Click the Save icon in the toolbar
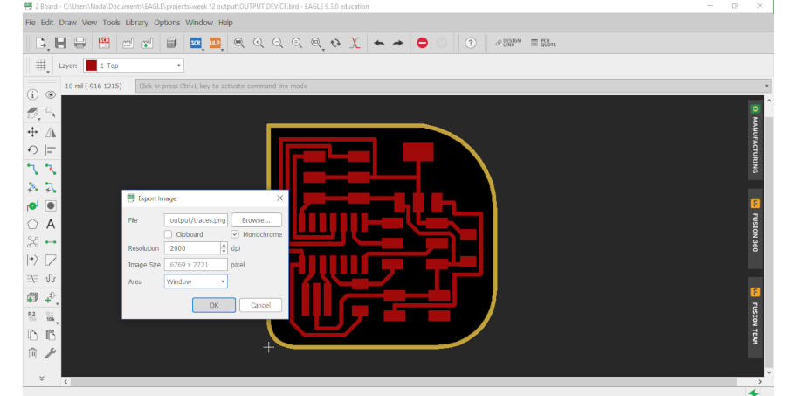This screenshot has height=396, width=786. coord(60,43)
